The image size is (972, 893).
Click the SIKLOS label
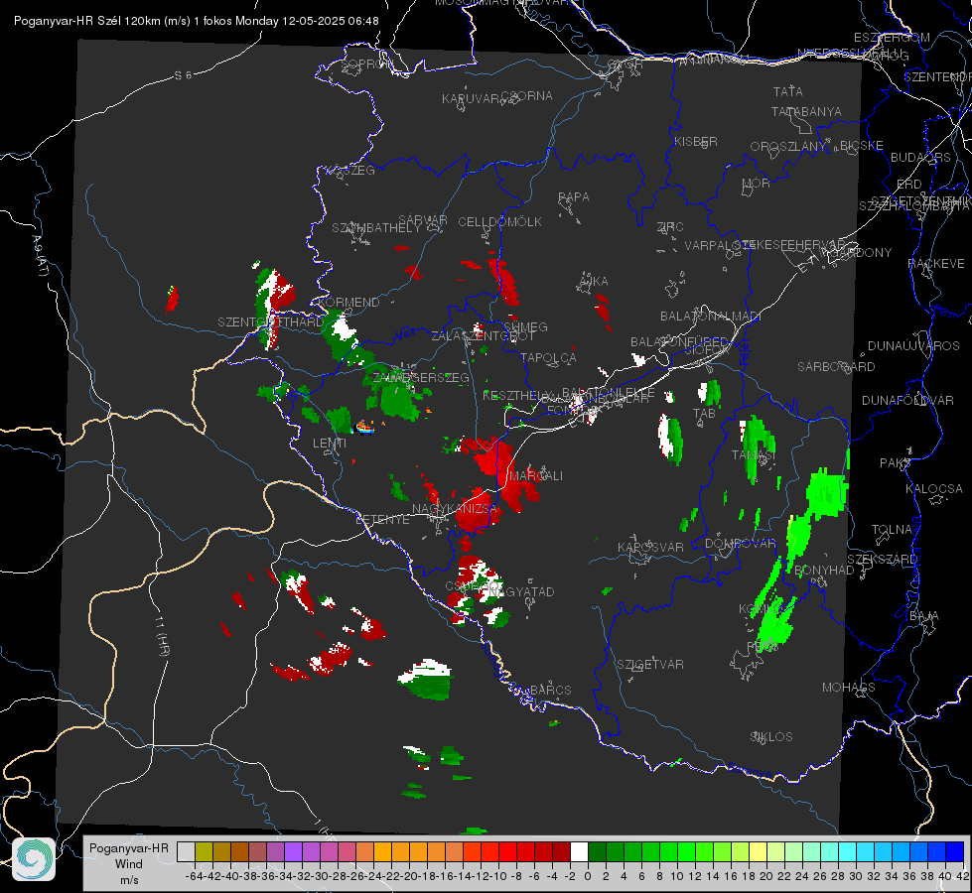pos(771,737)
